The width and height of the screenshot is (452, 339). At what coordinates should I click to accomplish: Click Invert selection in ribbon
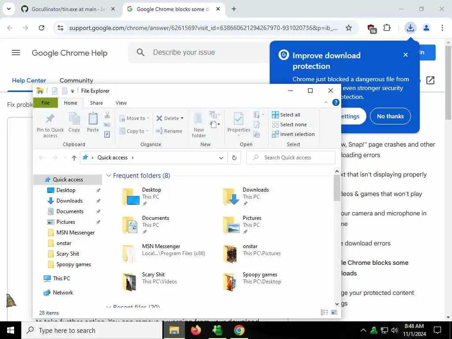click(293, 134)
